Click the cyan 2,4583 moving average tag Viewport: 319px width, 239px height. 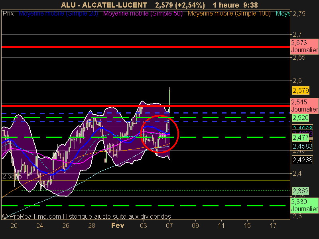[303, 146]
